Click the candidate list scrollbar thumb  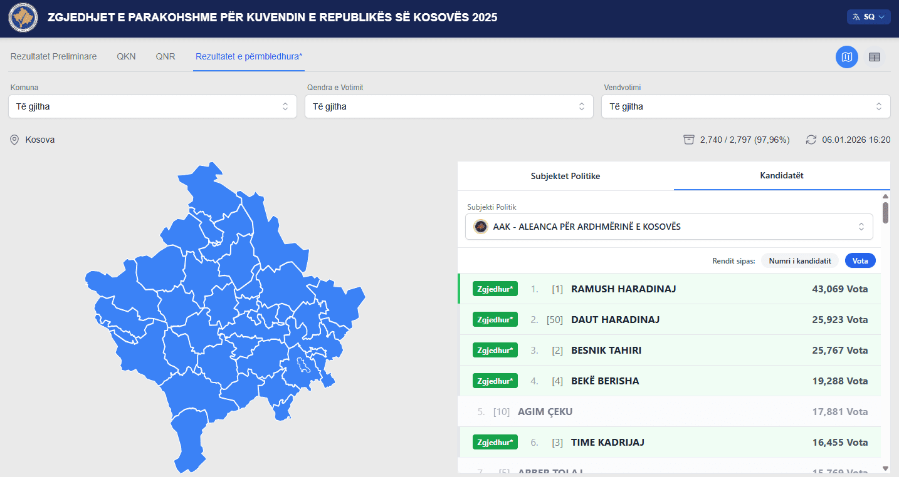click(885, 212)
